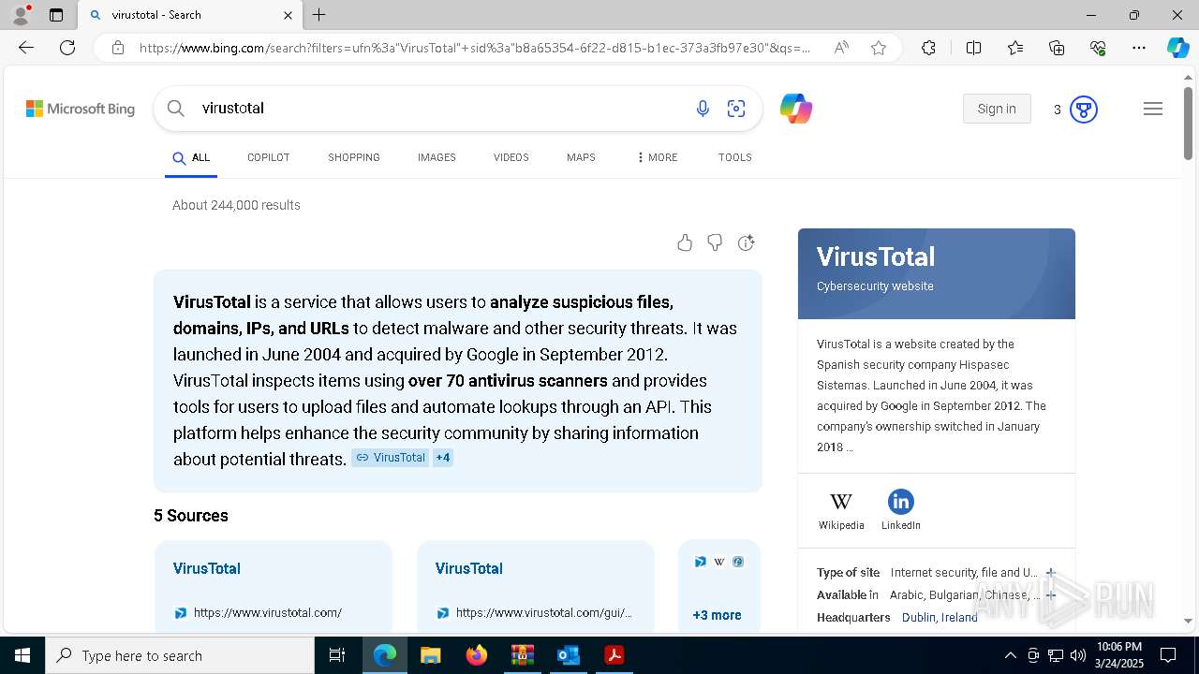
Task: Add this page to favorites star
Action: point(879,48)
